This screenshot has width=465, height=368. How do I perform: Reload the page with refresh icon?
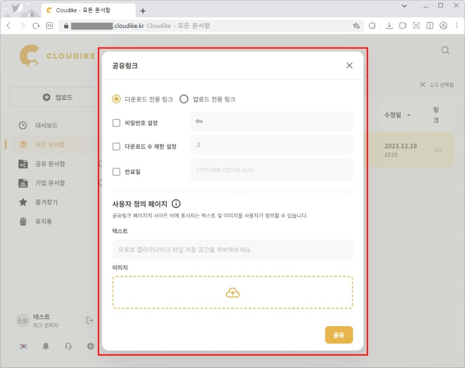[36, 26]
